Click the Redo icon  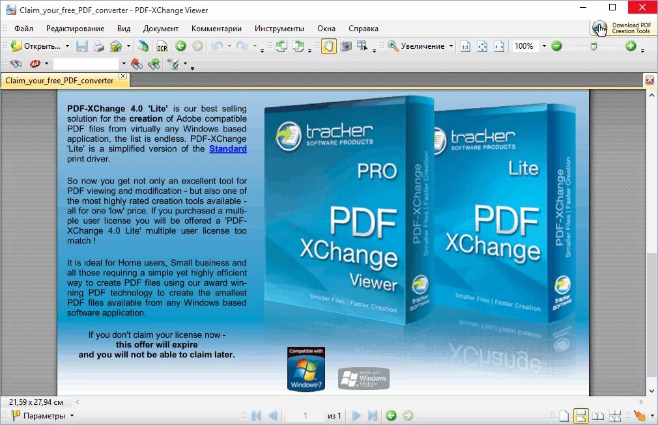(x=242, y=46)
